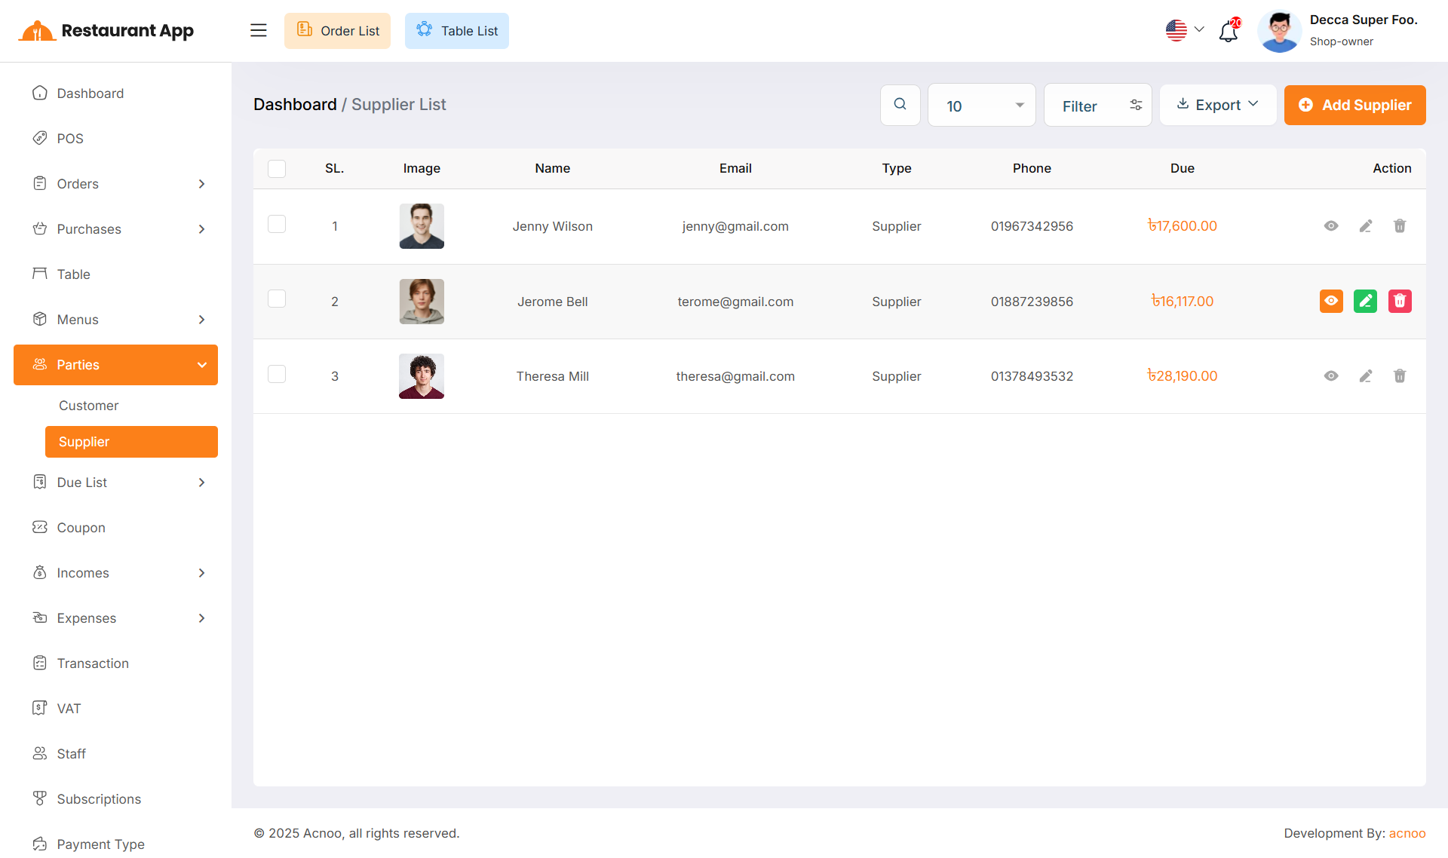The height and width of the screenshot is (858, 1448).
Task: Expand the Purchases sidebar menu
Action: tap(115, 229)
